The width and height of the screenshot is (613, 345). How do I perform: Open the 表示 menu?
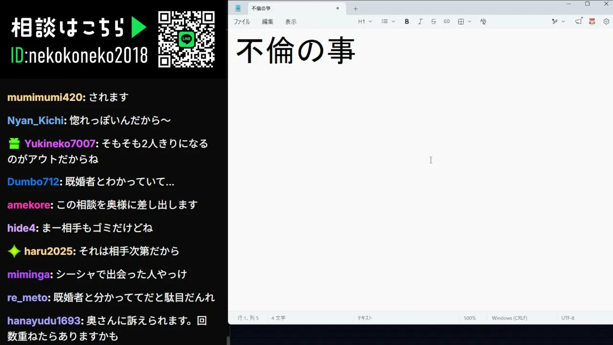click(x=291, y=22)
